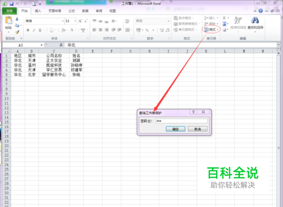Viewport: 283px width, 207px height.
Task: Switch to the 视图 view tab
Action: click(113, 11)
